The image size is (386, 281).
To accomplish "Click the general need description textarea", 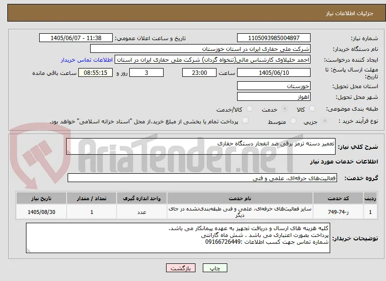I will click(201, 146).
